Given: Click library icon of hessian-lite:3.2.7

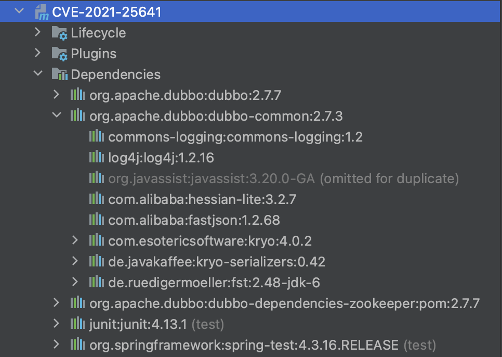Looking at the screenshot, I should tap(97, 199).
